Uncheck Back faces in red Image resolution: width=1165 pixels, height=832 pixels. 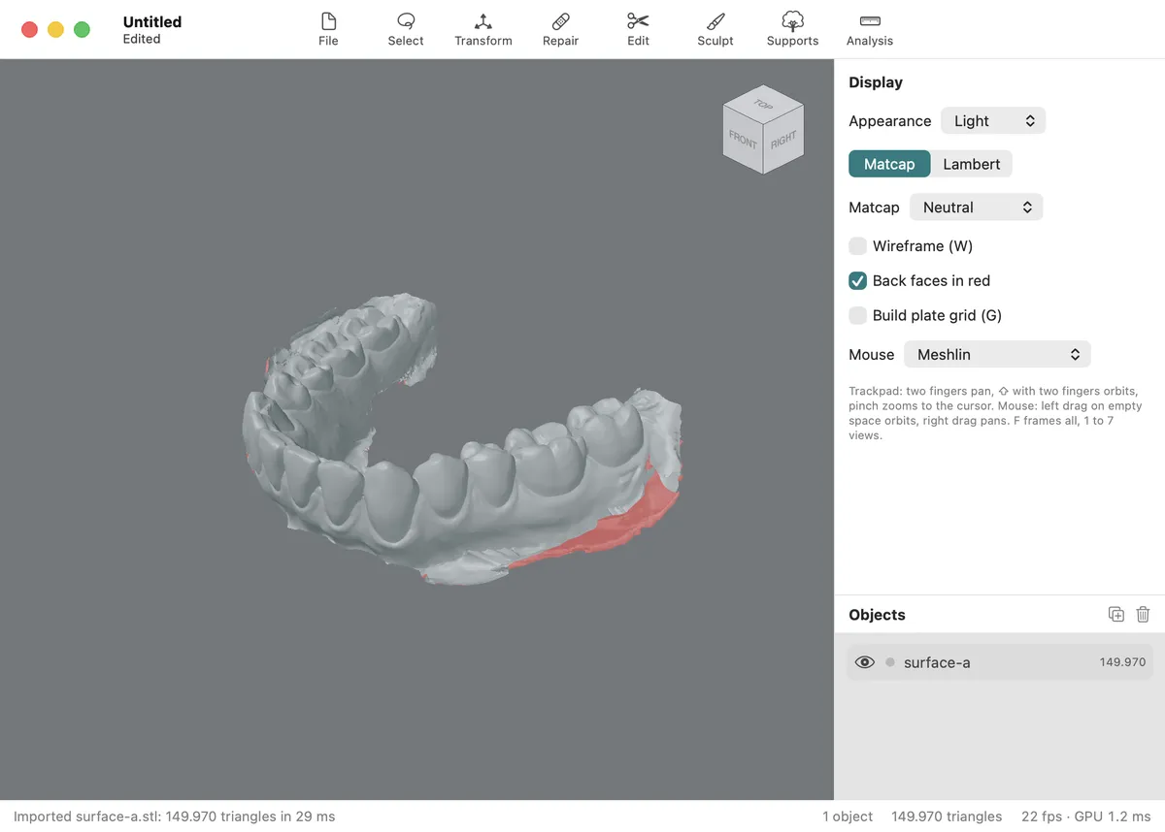[857, 281]
